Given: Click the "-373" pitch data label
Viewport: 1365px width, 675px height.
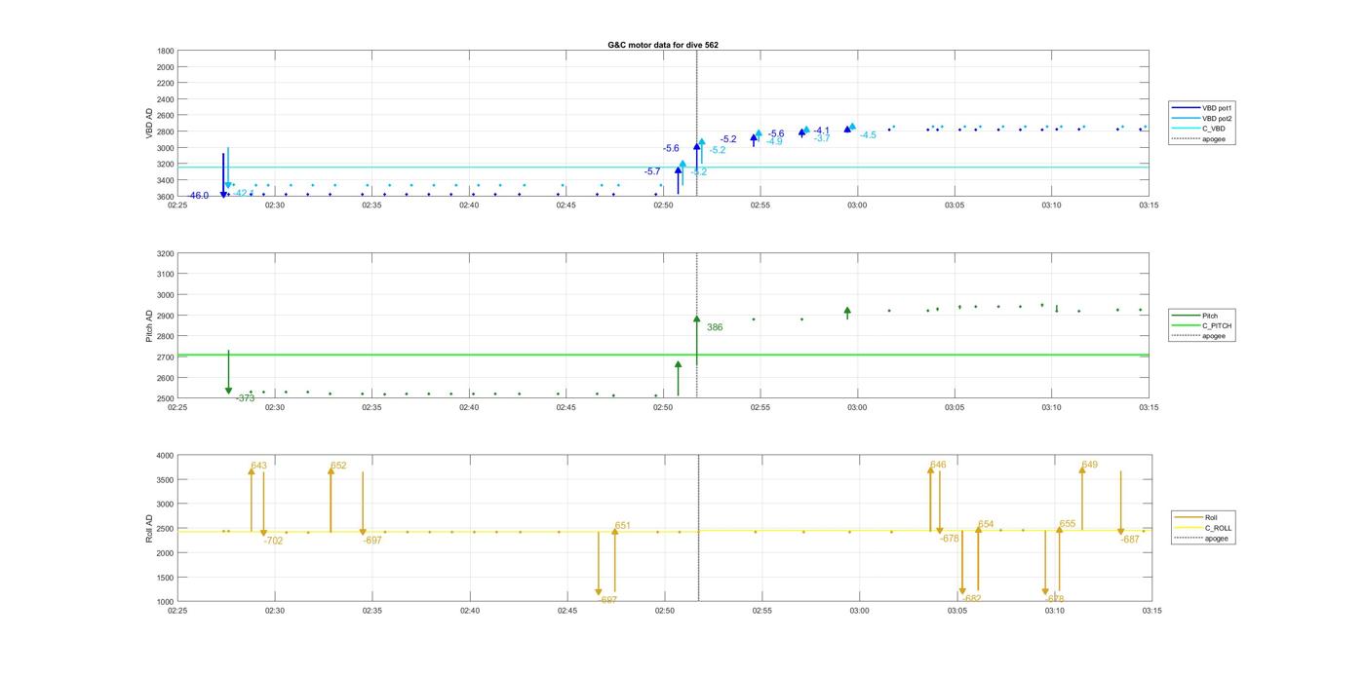Looking at the screenshot, I should click(245, 398).
